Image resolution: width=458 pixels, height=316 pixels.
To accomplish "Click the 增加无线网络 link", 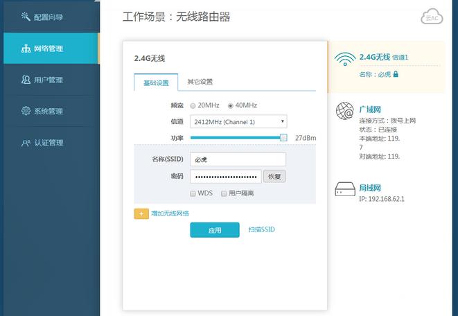I will (x=170, y=213).
